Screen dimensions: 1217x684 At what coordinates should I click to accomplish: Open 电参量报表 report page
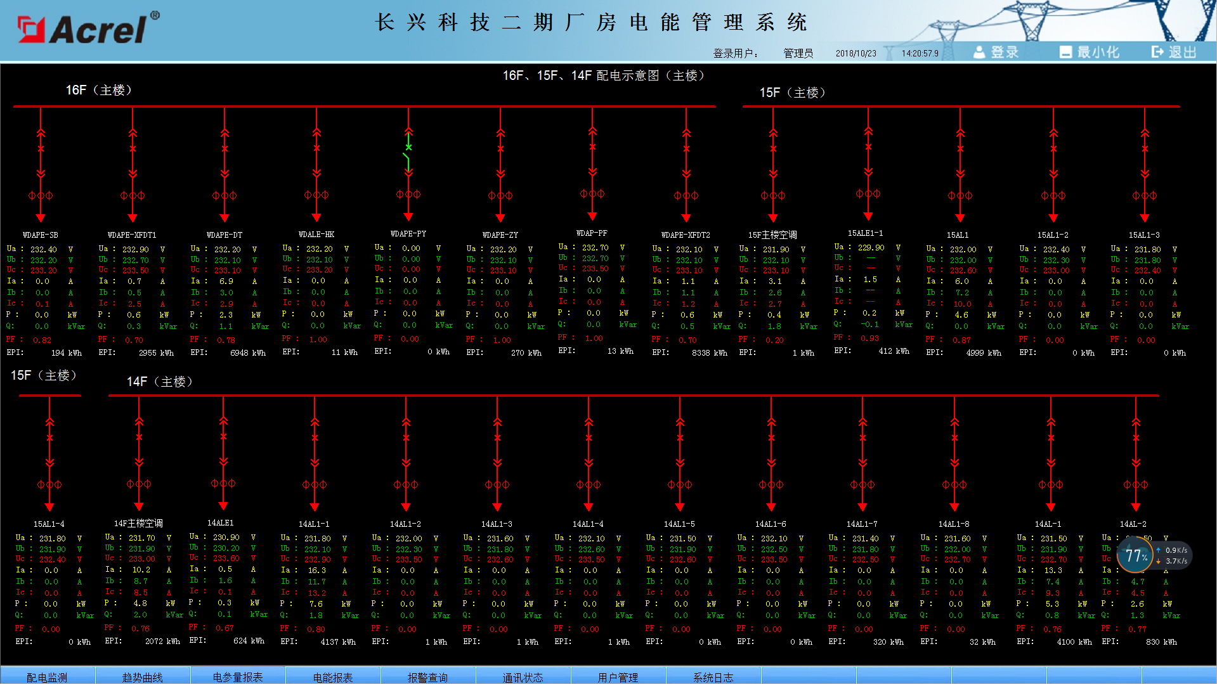(238, 676)
